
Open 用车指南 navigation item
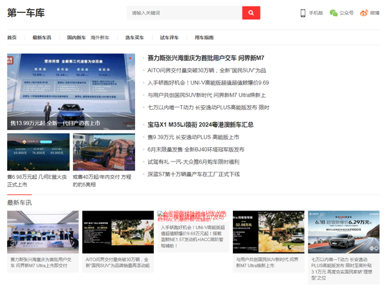coord(204,37)
